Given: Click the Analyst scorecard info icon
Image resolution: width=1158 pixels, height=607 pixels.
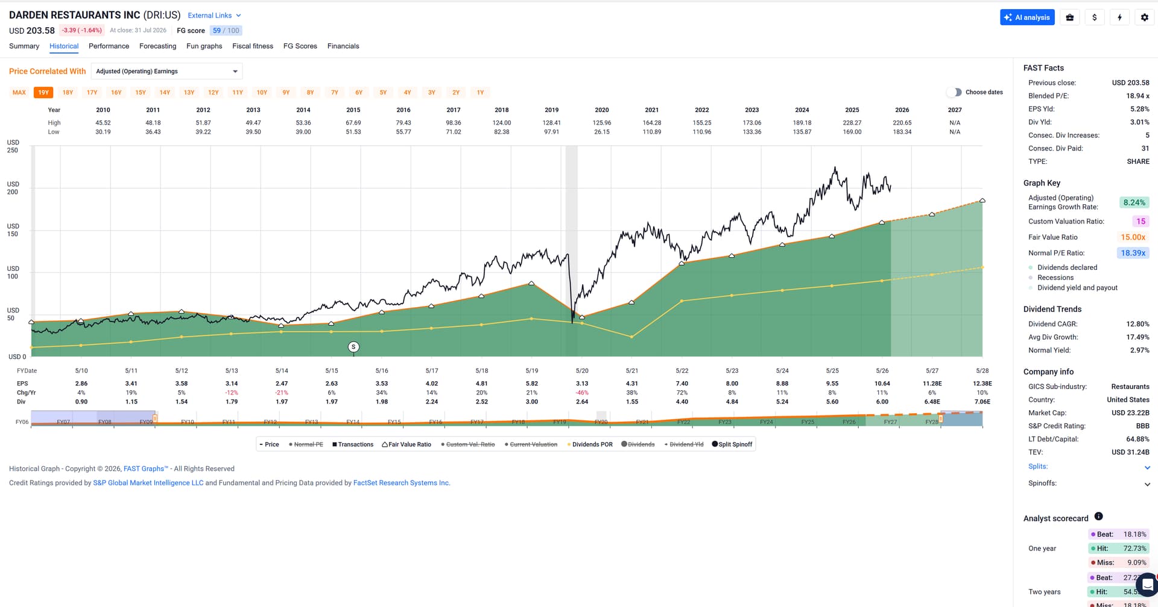Looking at the screenshot, I should coord(1098,516).
